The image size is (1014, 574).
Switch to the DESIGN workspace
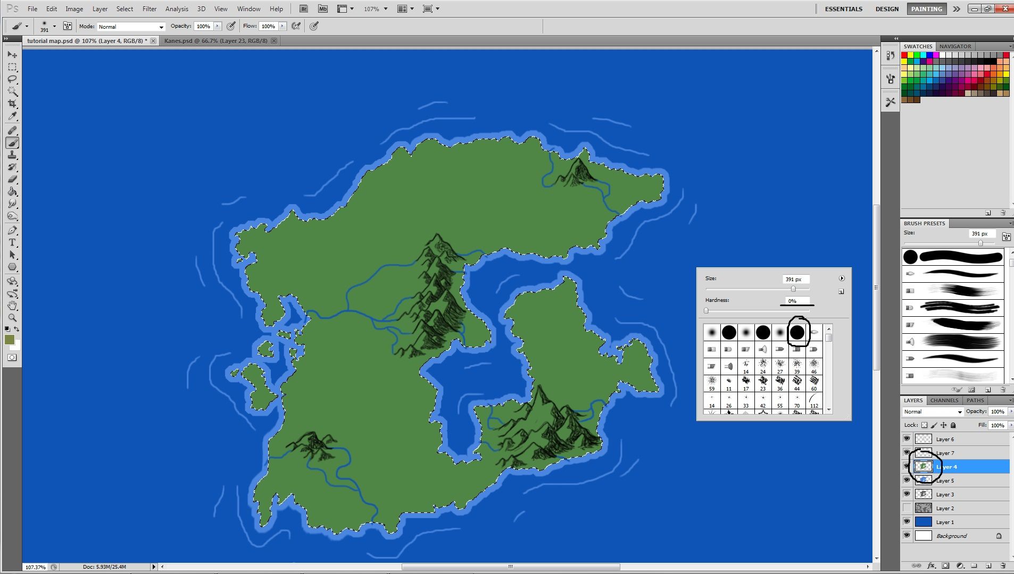(x=886, y=9)
